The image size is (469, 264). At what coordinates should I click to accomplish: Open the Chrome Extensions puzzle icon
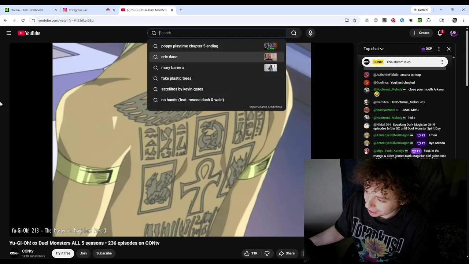(x=428, y=20)
